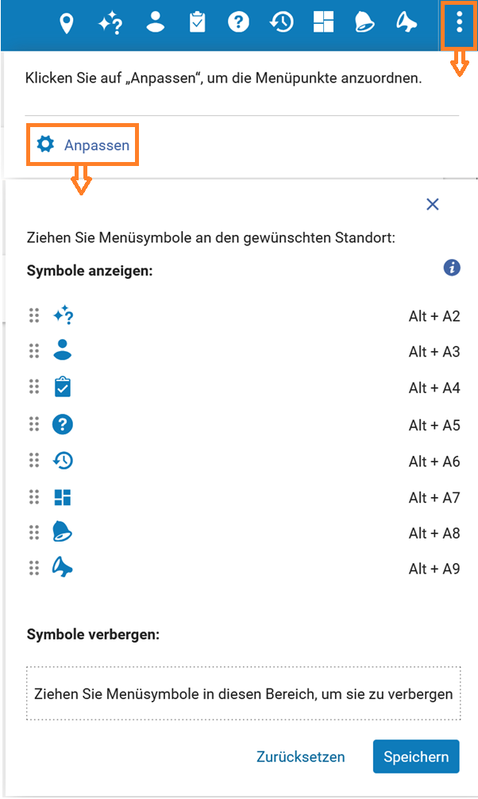The image size is (478, 799).
Task: Click the drag handle of the Alt + A9 row
Action: click(34, 568)
